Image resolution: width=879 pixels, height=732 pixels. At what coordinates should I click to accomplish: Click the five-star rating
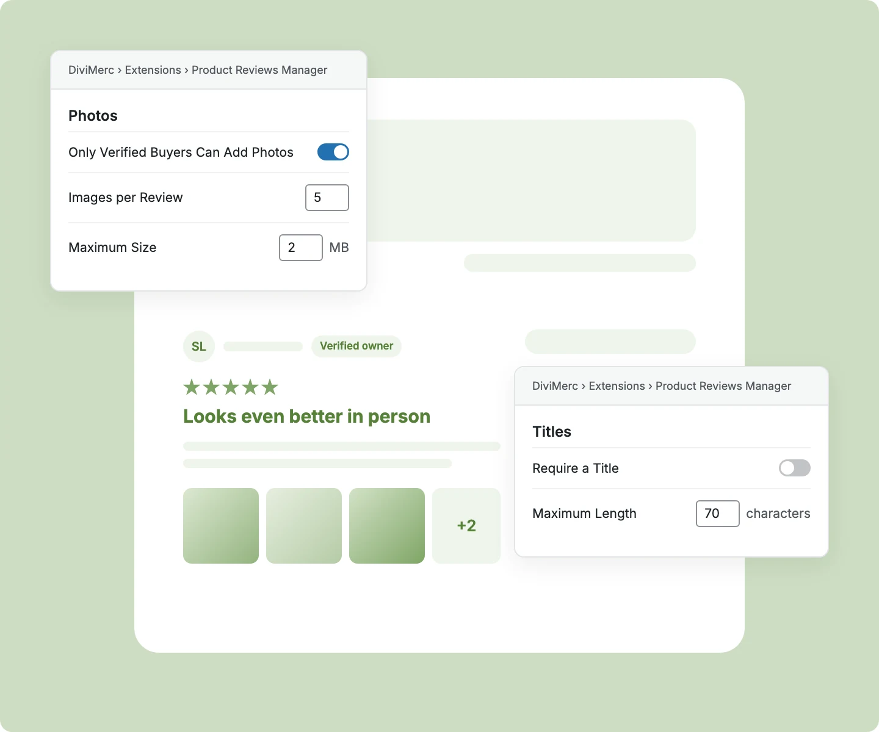(x=231, y=387)
